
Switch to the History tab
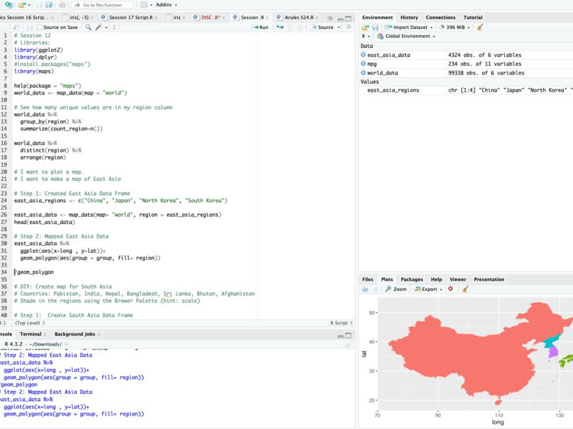coord(409,17)
